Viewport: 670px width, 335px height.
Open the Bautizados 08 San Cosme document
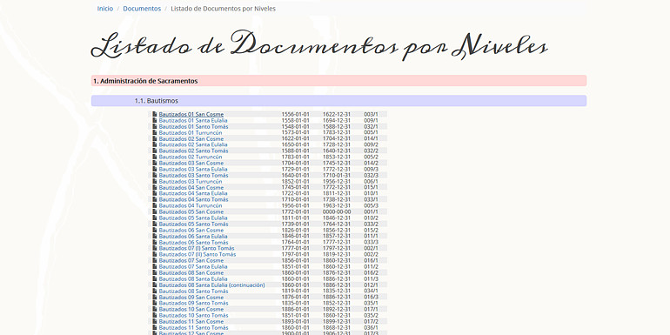click(x=191, y=272)
